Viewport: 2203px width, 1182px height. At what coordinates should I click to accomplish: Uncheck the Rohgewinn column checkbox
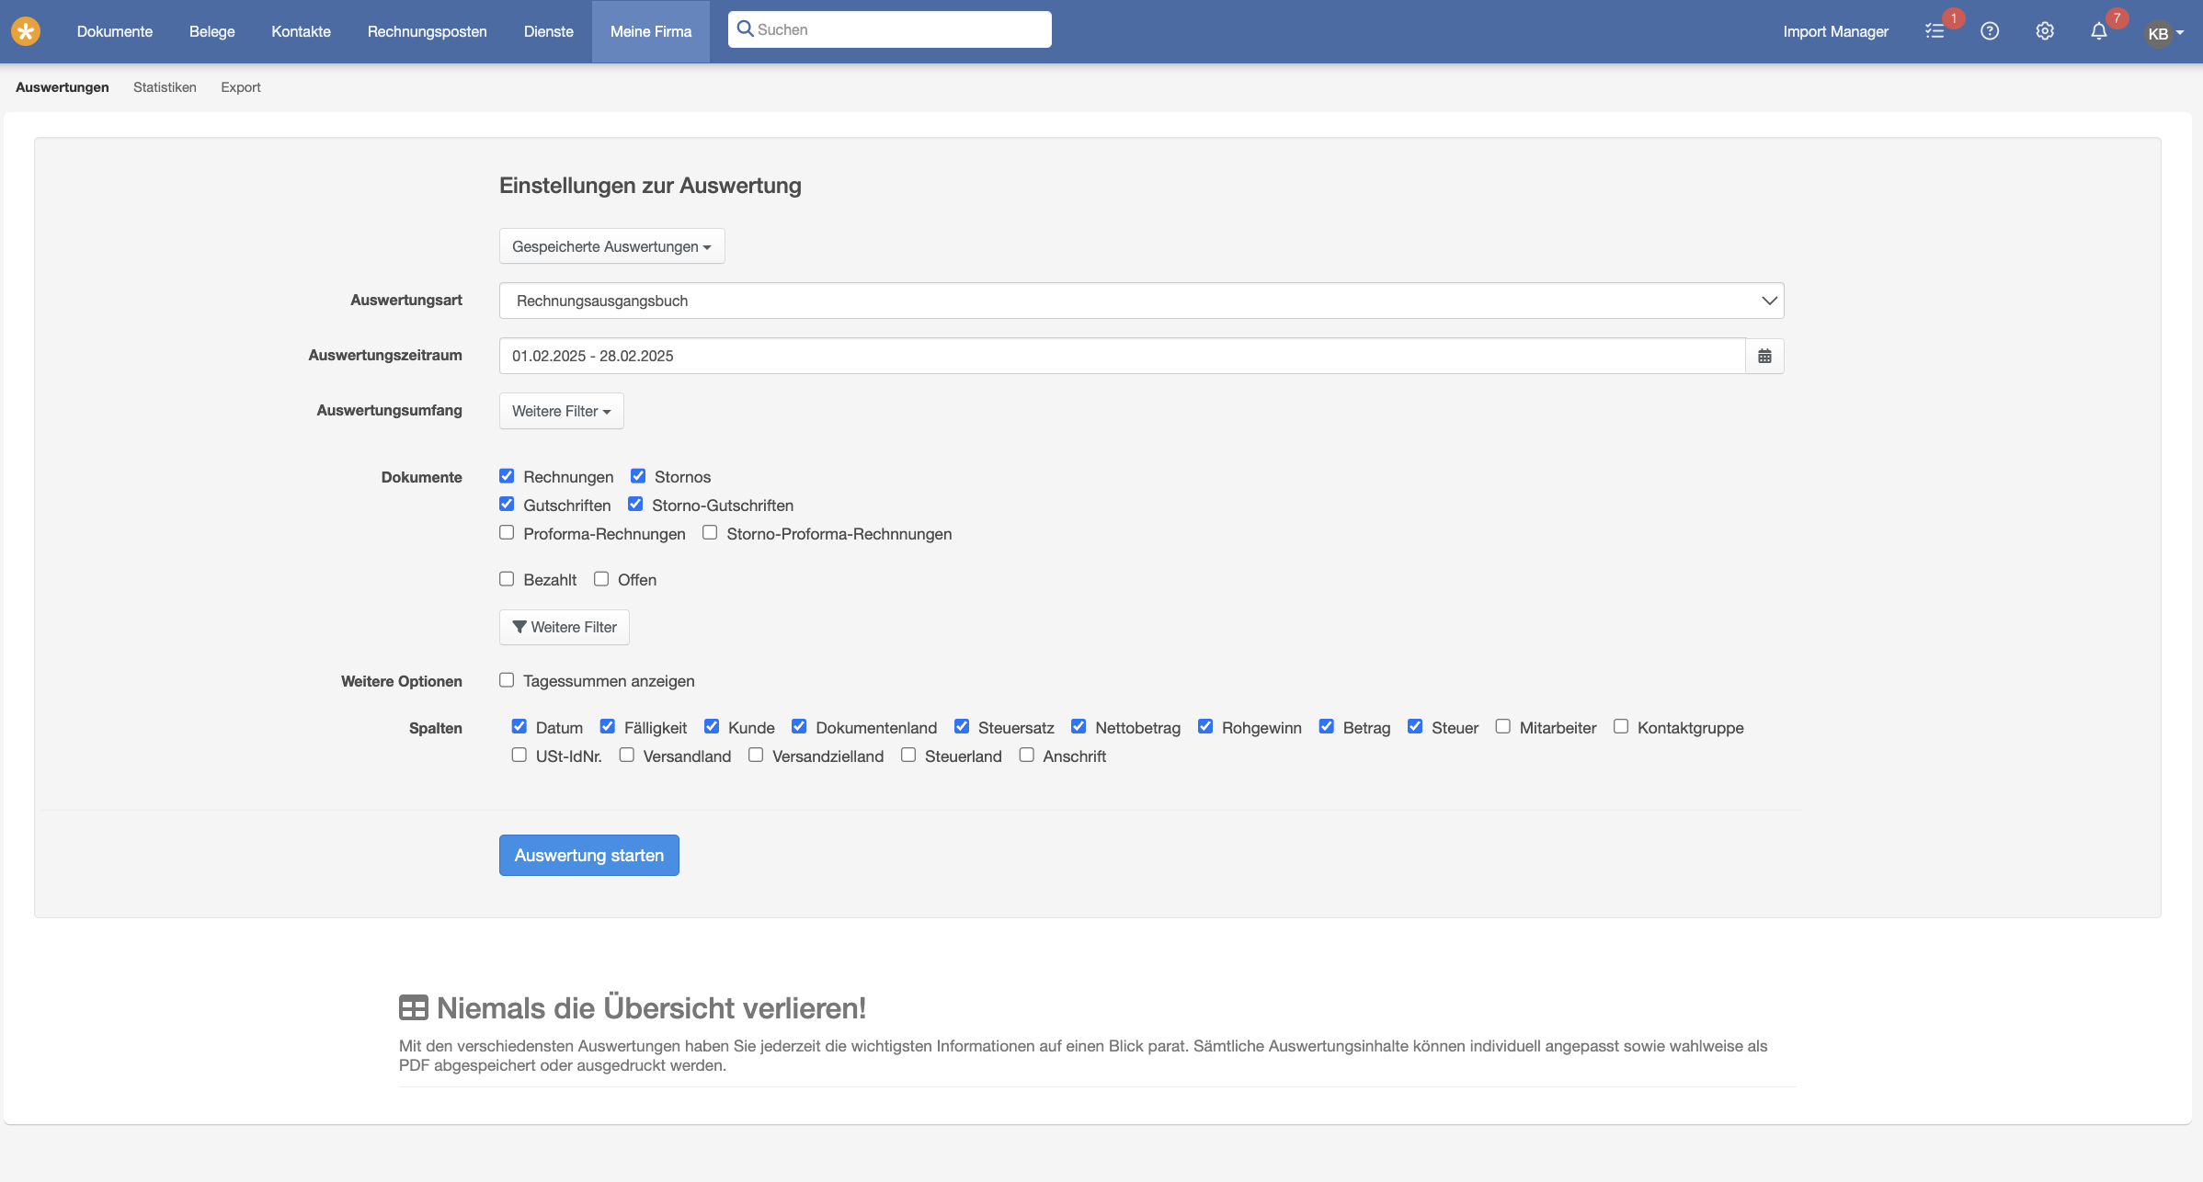[x=1205, y=727]
